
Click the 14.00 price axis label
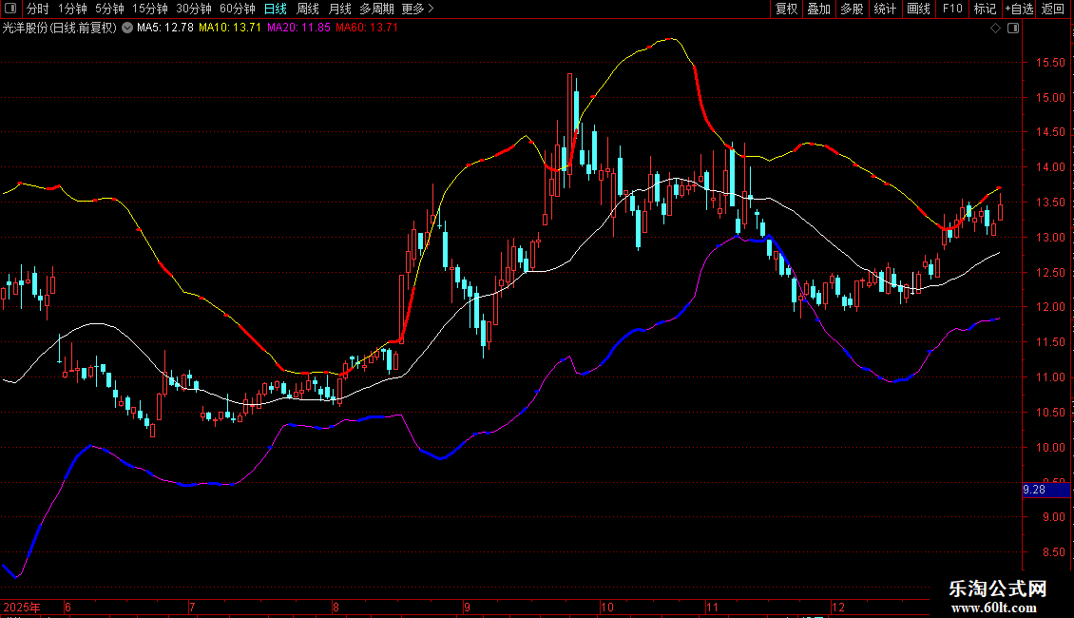[x=1050, y=167]
